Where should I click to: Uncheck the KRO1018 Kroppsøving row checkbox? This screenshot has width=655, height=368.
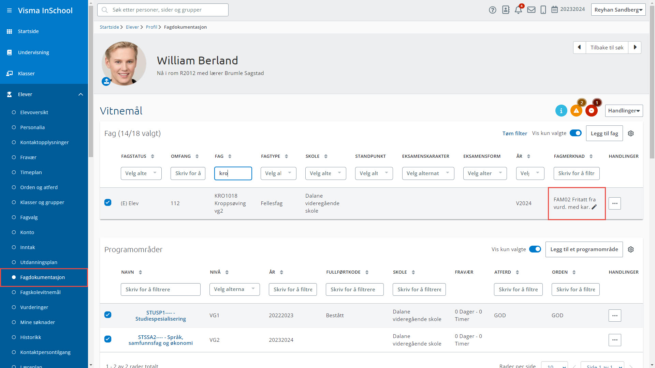pyautogui.click(x=108, y=203)
